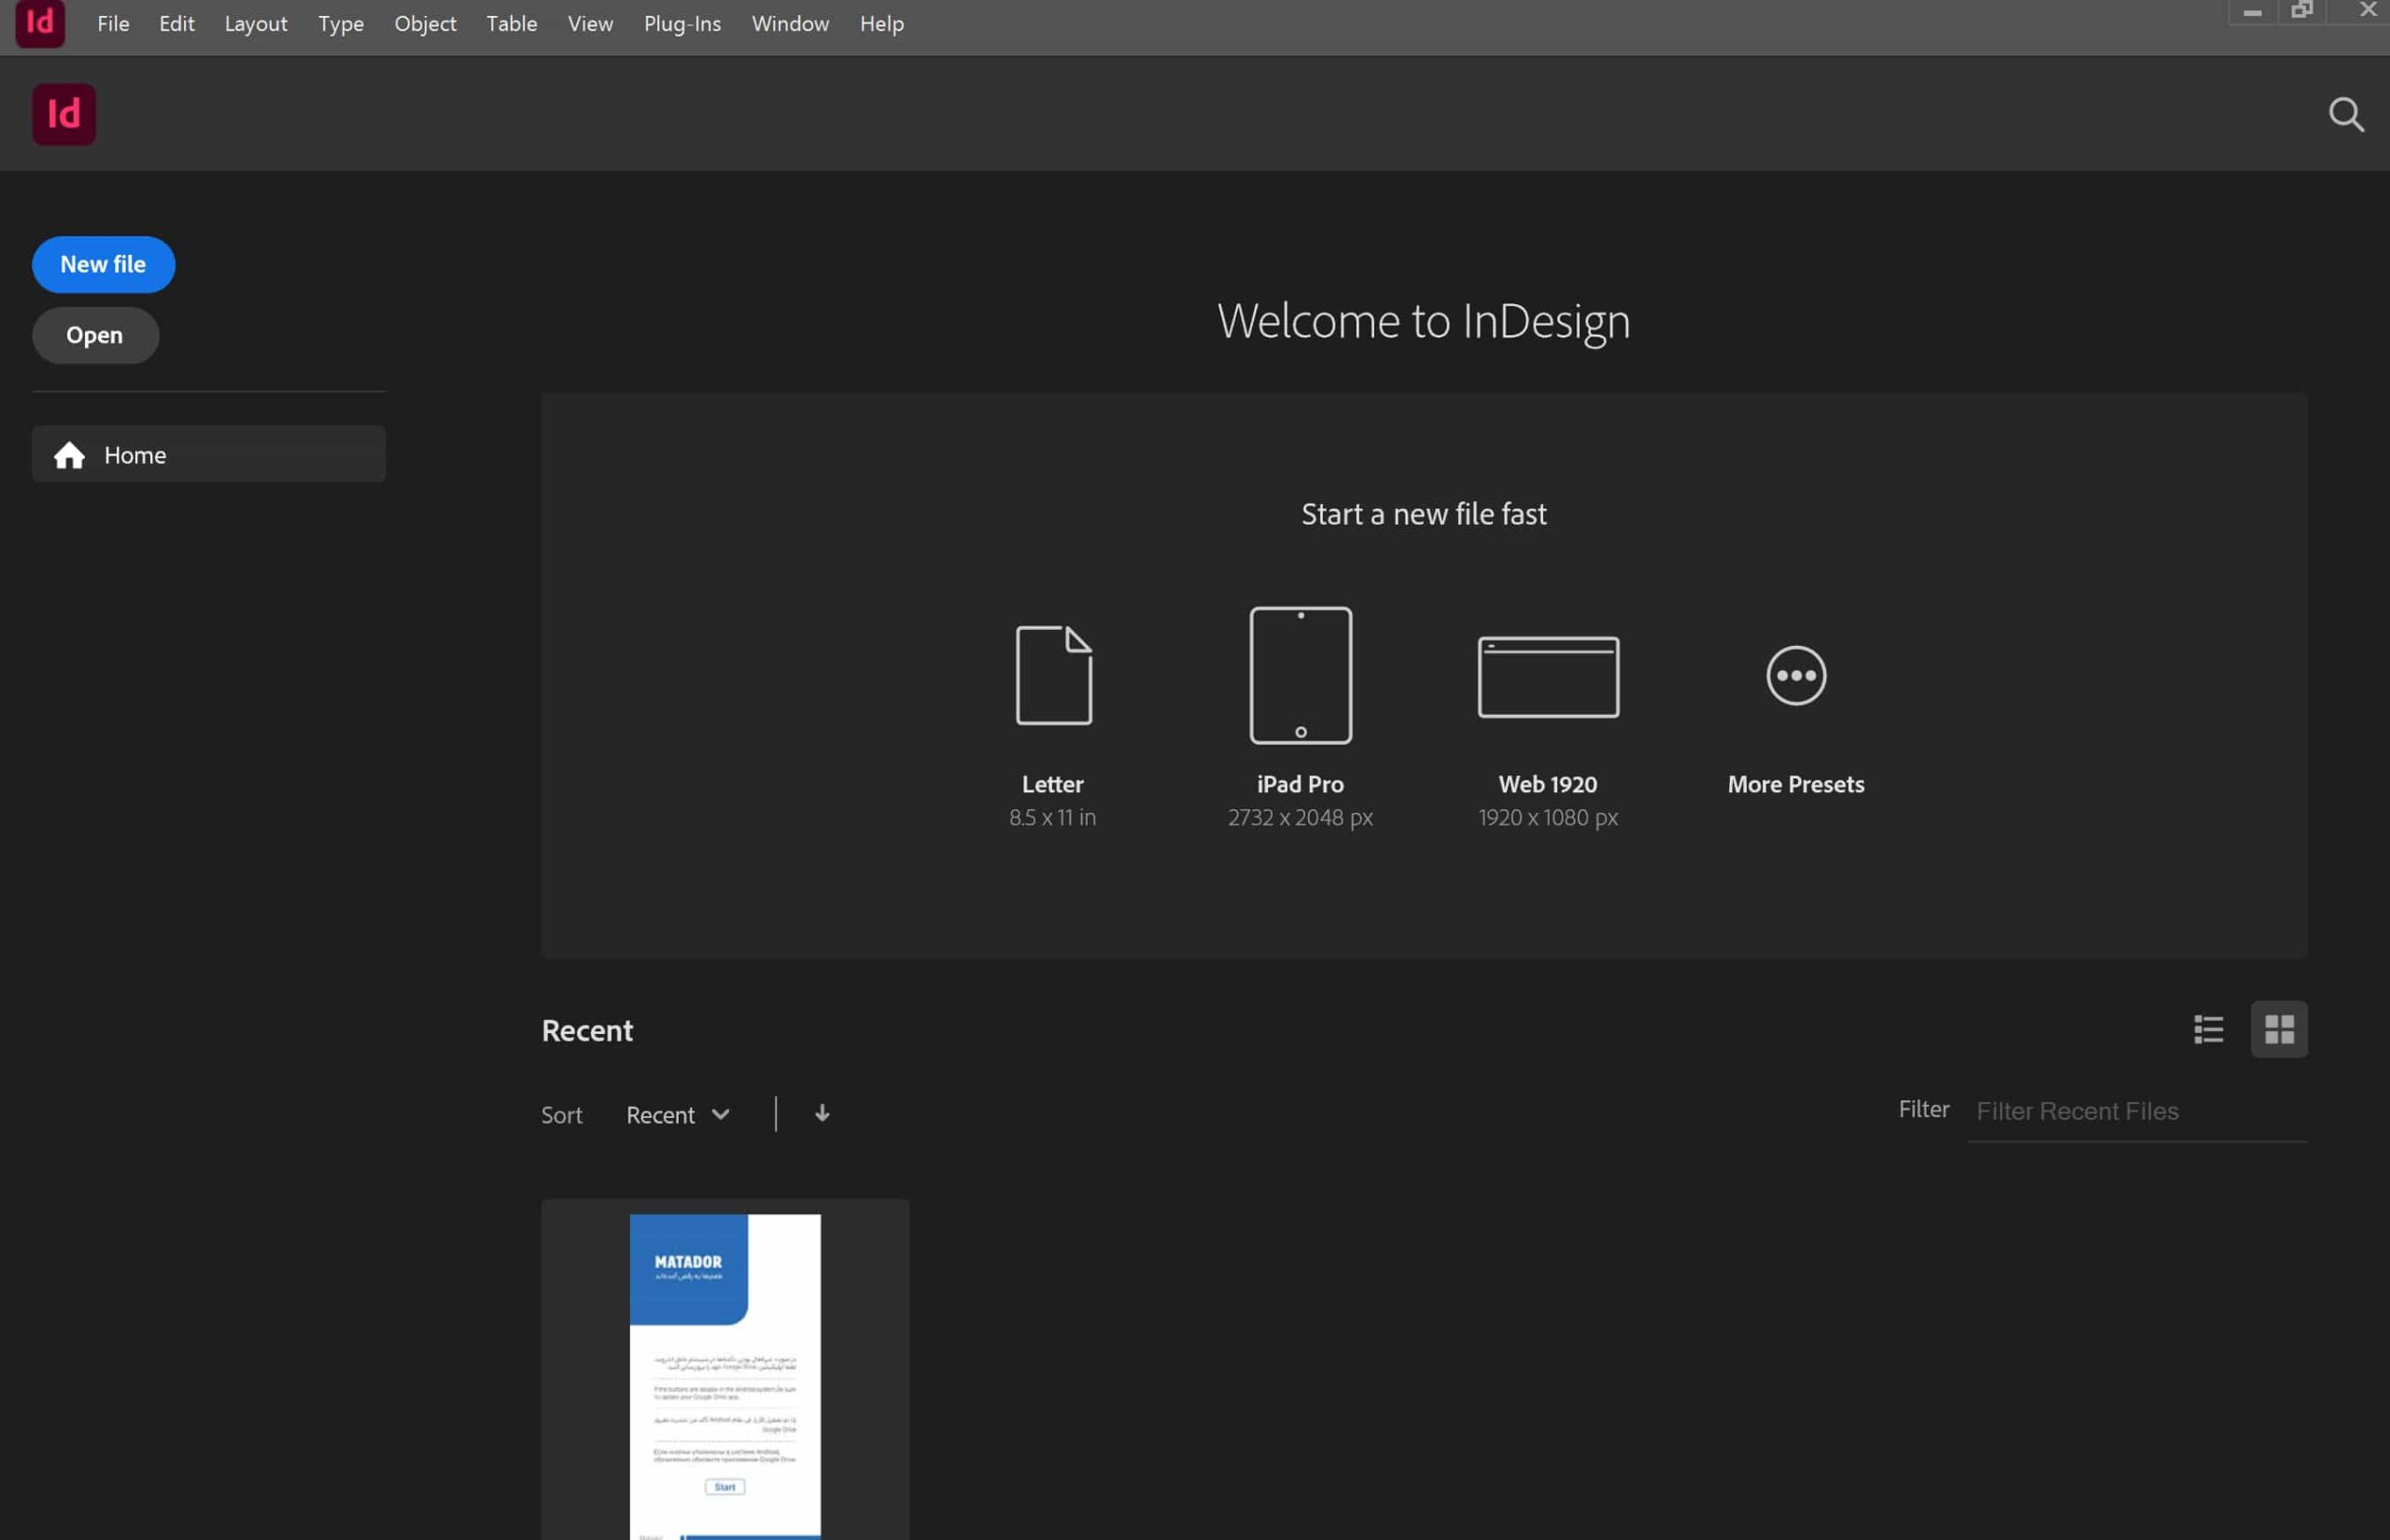Viewport: 2390px width, 1540px height.
Task: Open the Layout menu
Action: pos(256,23)
